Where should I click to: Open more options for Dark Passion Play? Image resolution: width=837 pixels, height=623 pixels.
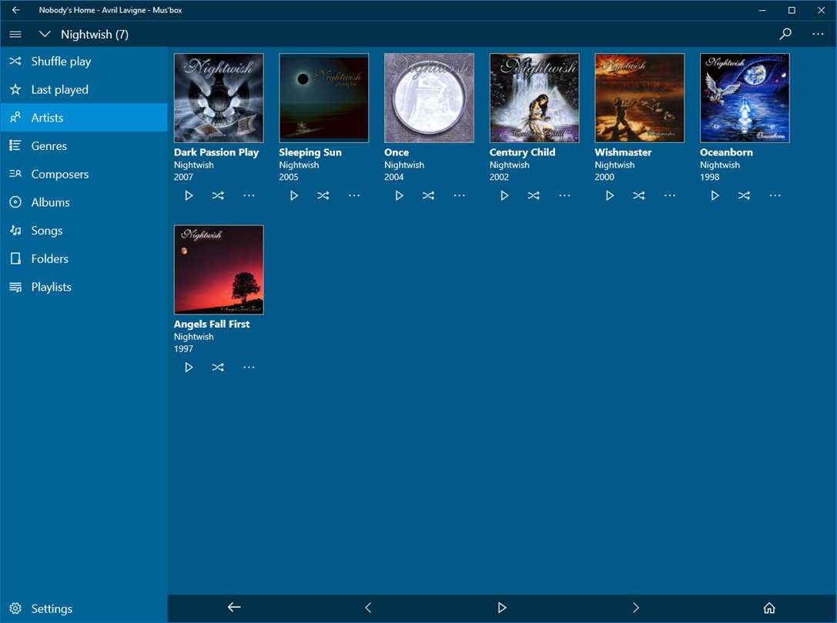pos(249,196)
